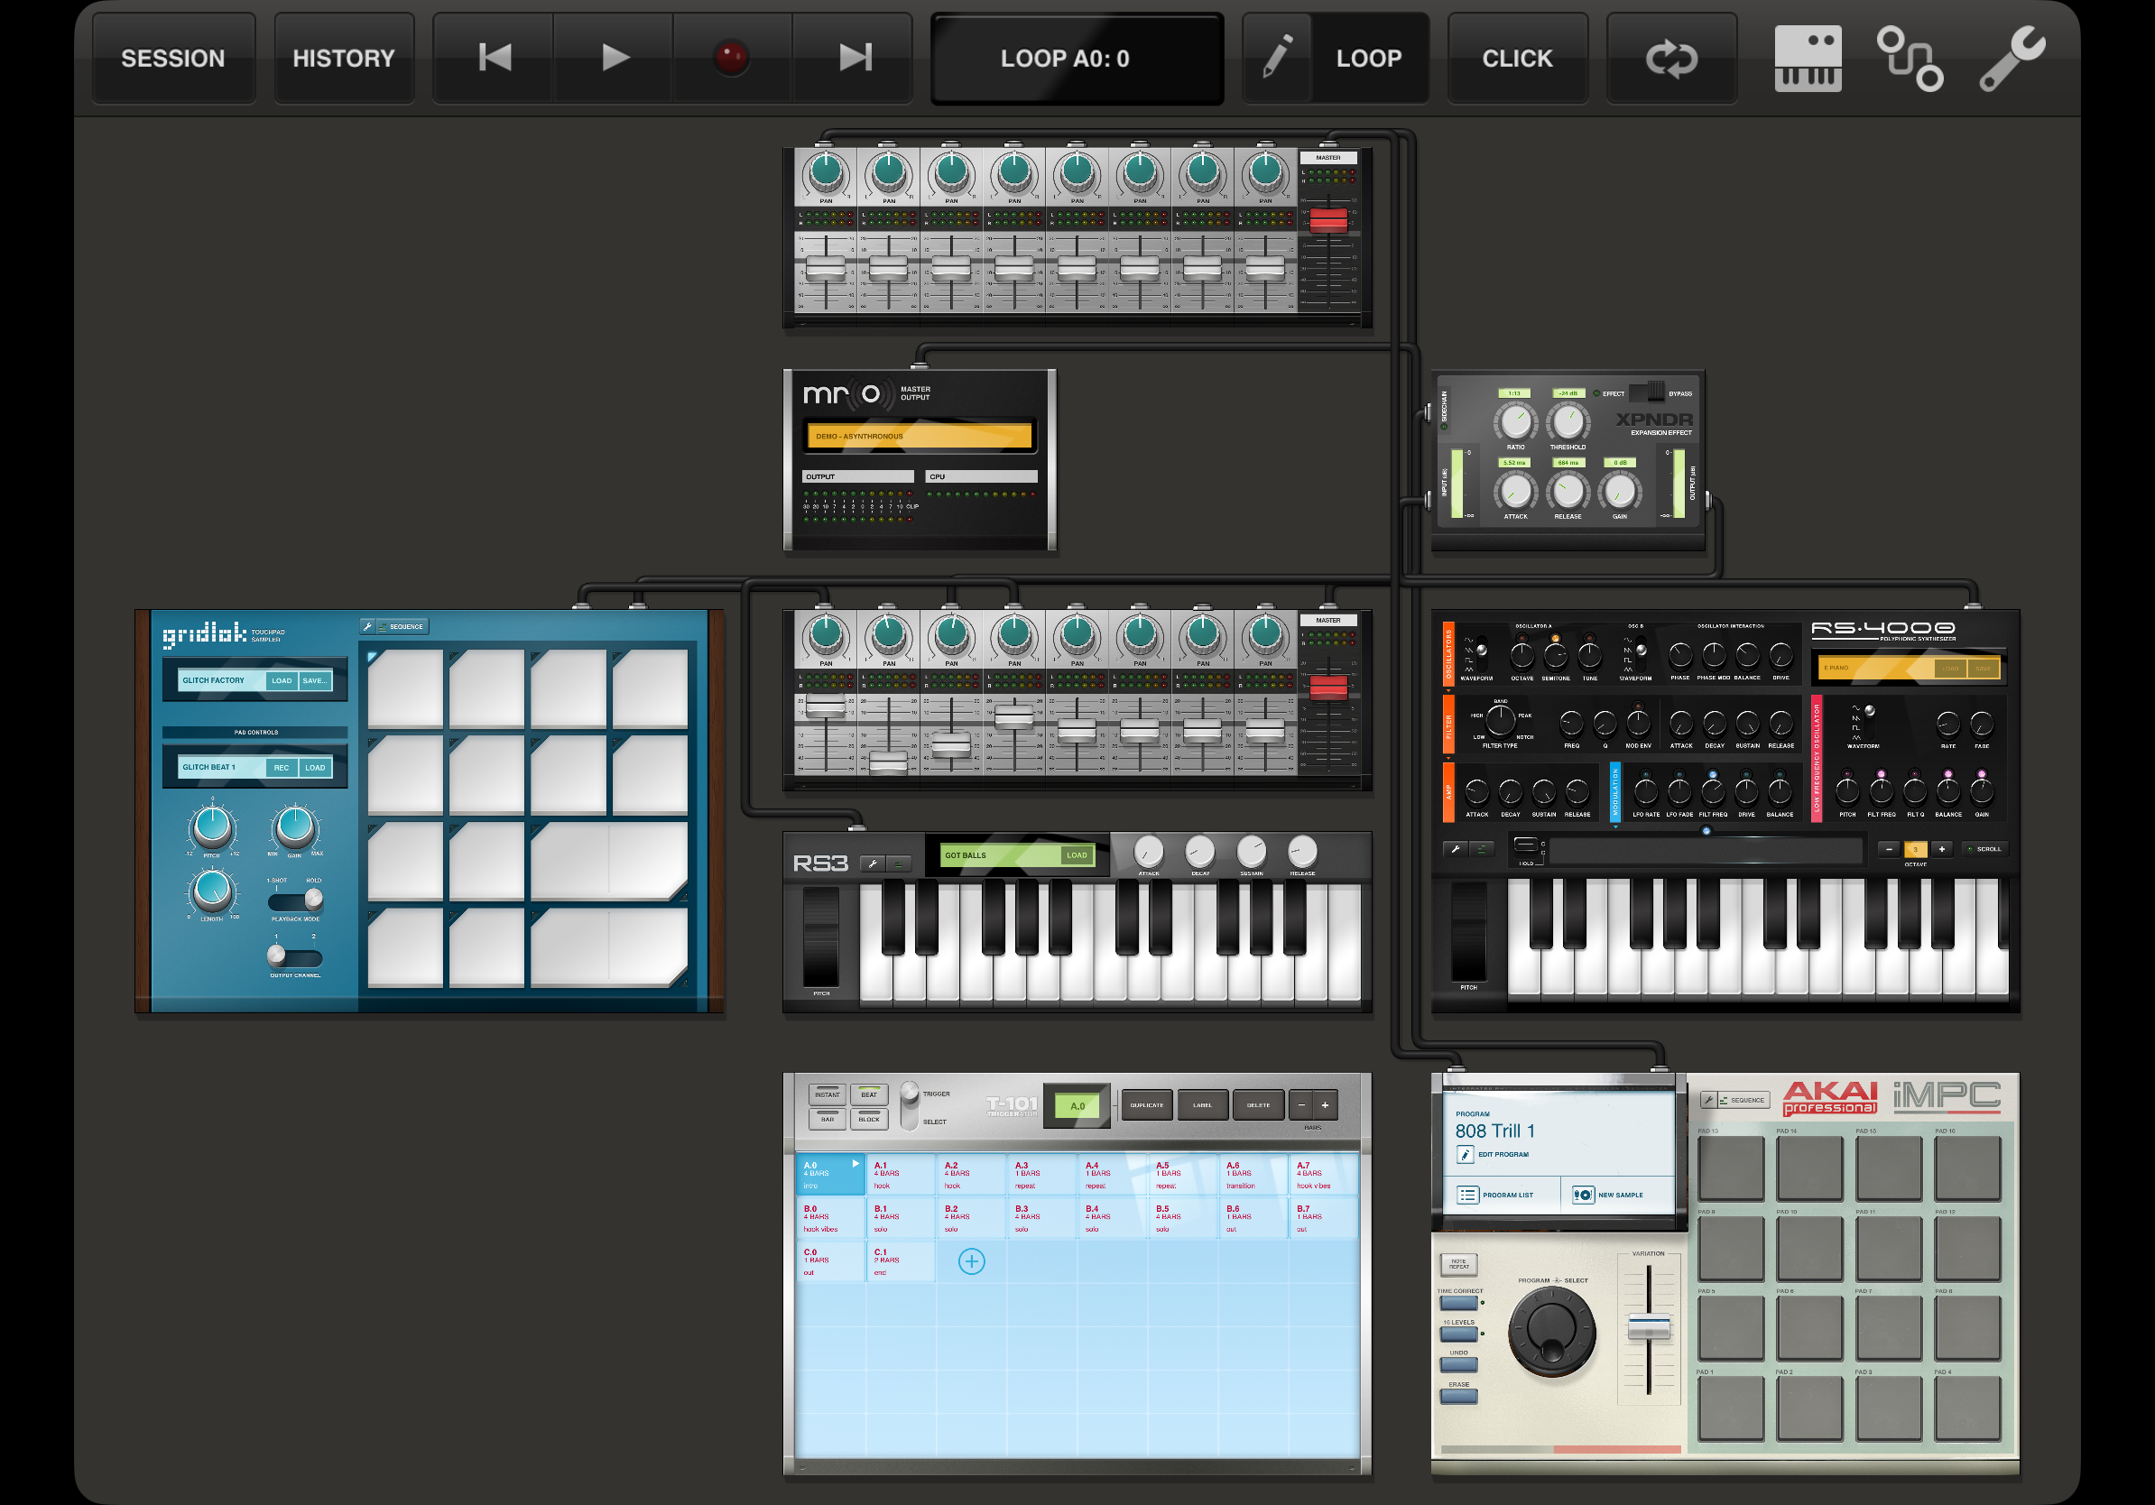Add a new loop slot with plus icon
Image resolution: width=2155 pixels, height=1505 pixels.
click(971, 1261)
